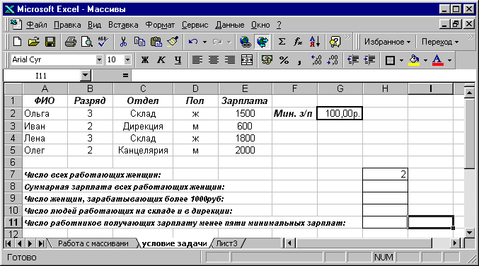The image size is (479, 266).
Task: Copy selection with the Copy icon
Action: [x=139, y=42]
